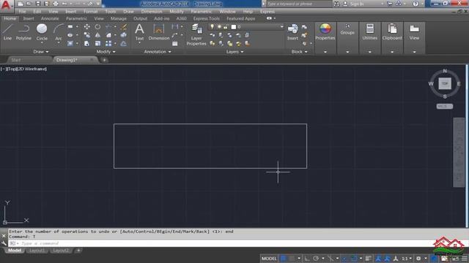Choose the Hatch tool in Draw panel
This screenshot has height=263, width=469.
point(70,44)
